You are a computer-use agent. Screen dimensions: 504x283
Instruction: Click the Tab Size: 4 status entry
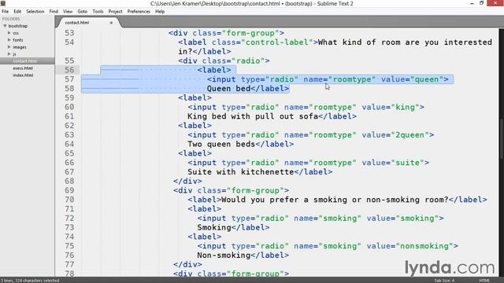coord(444,281)
